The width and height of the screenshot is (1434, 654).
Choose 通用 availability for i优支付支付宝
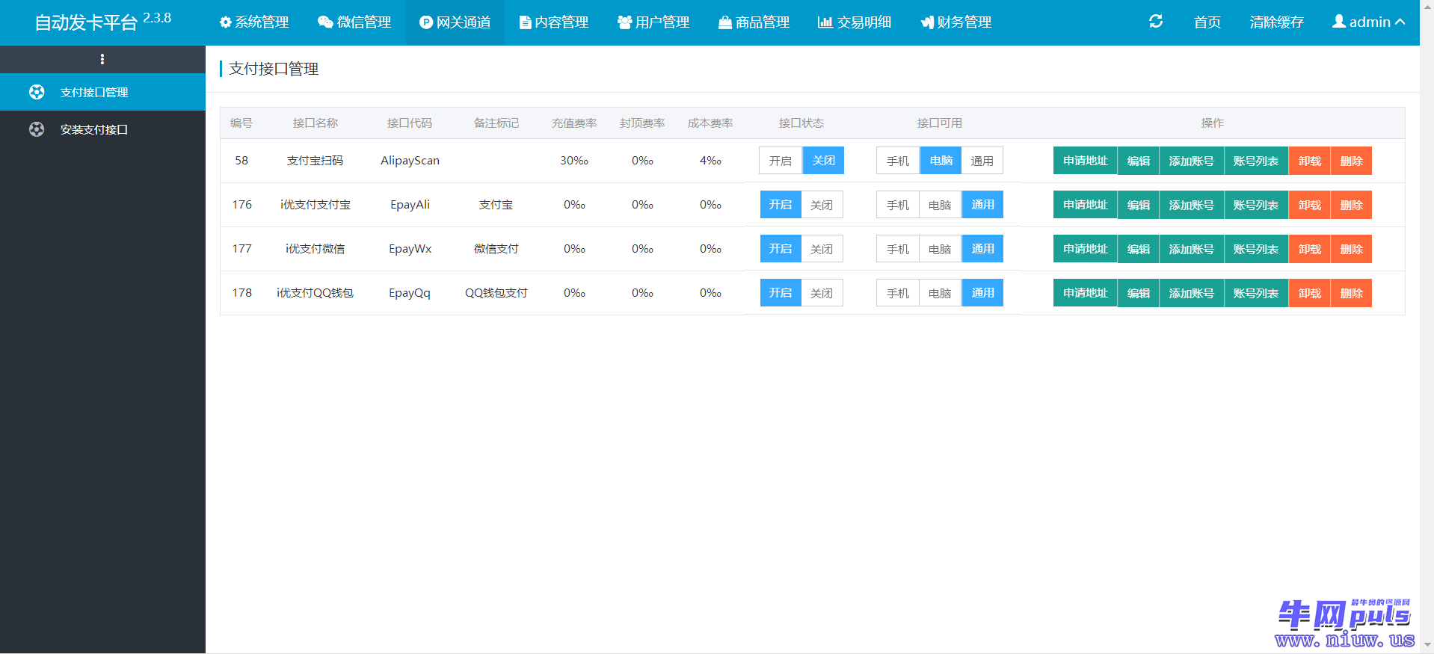[x=982, y=205]
